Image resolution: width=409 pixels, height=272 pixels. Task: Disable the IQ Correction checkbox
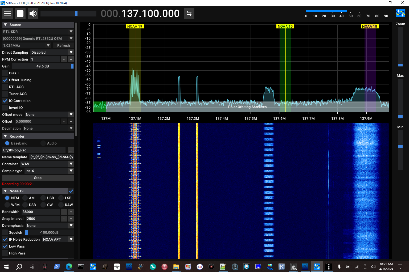click(x=5, y=101)
